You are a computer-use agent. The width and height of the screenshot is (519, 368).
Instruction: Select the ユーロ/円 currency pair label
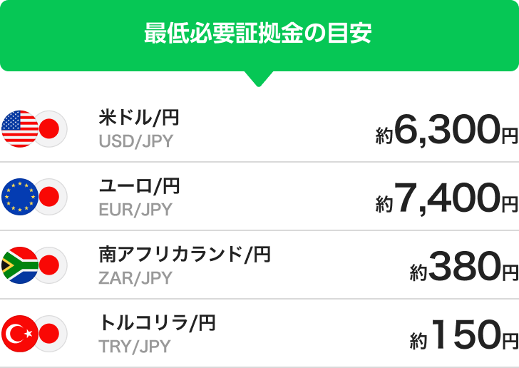click(138, 186)
